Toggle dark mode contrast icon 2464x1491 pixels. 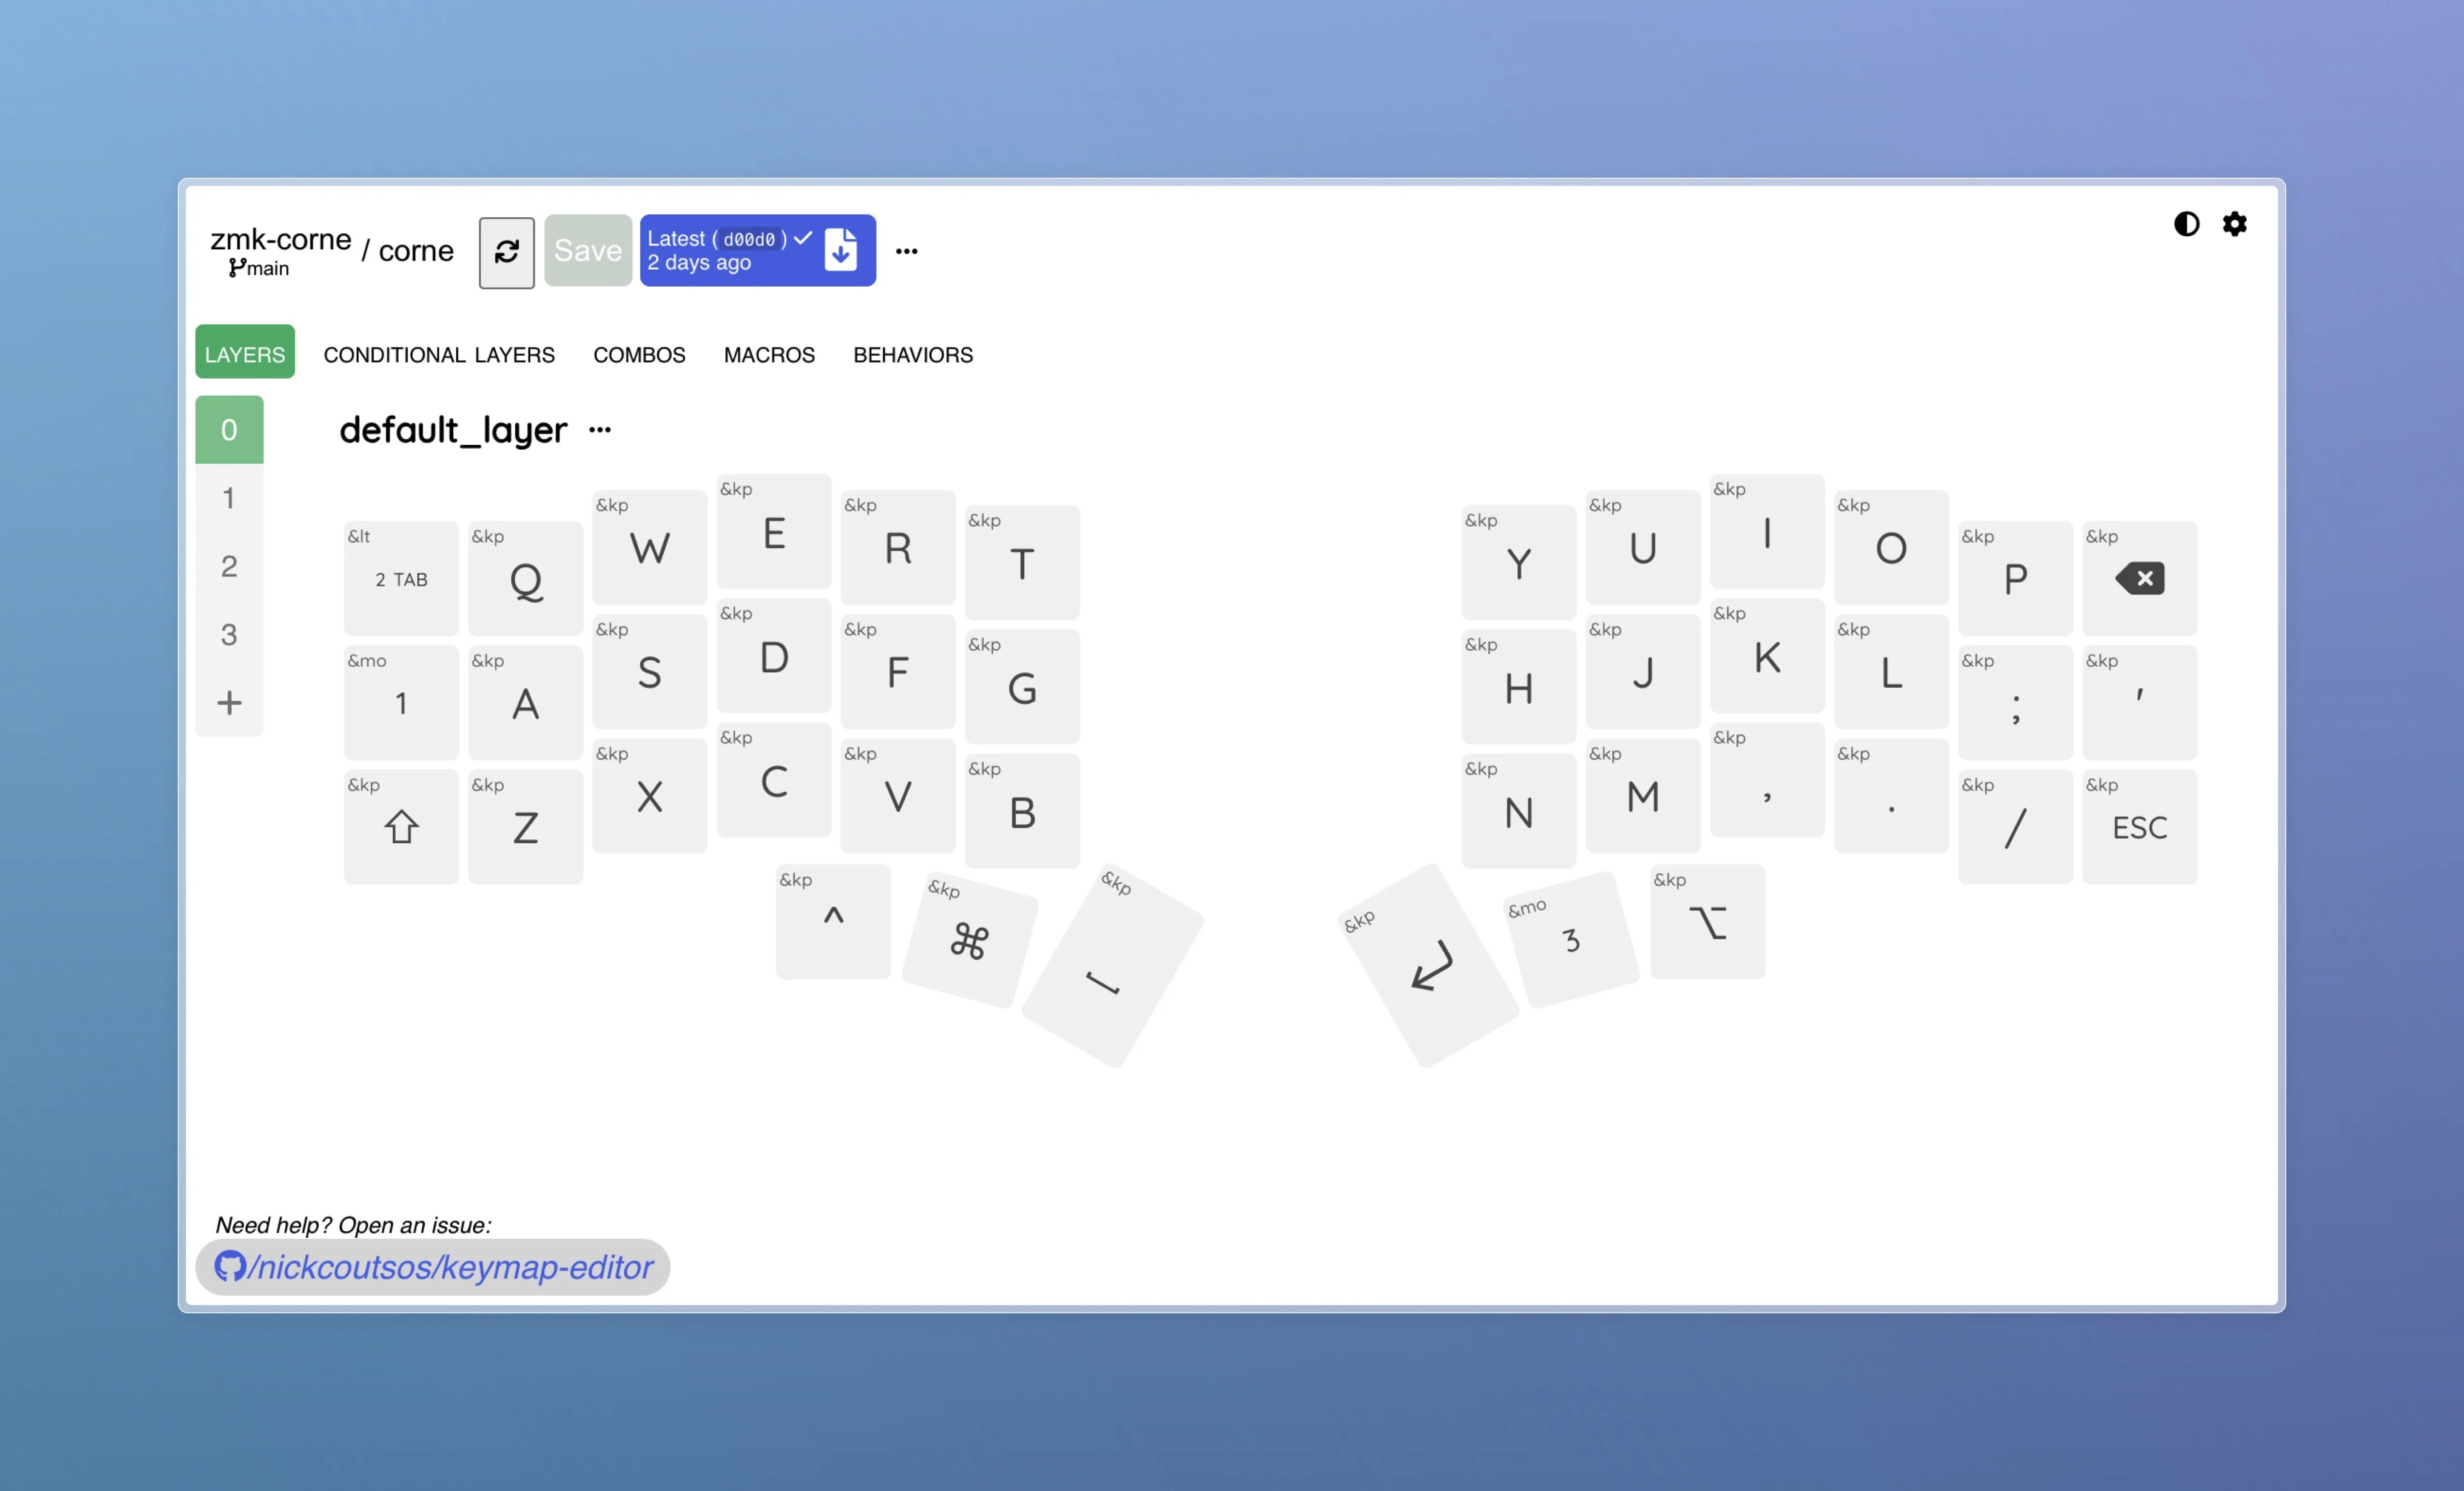pos(2186,224)
